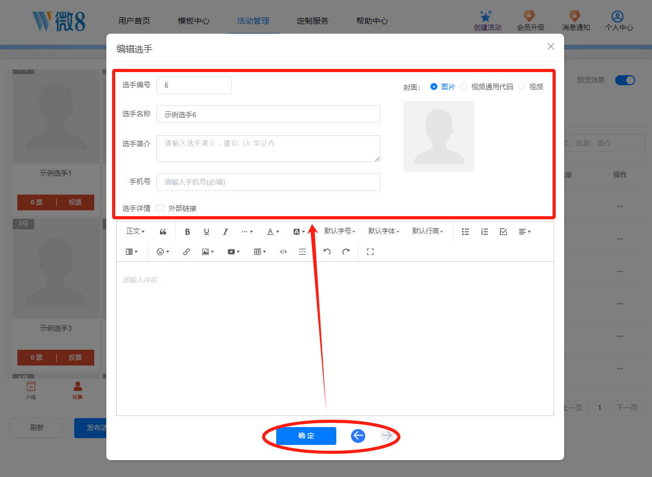Open 消息通知 notifications

tap(576, 21)
